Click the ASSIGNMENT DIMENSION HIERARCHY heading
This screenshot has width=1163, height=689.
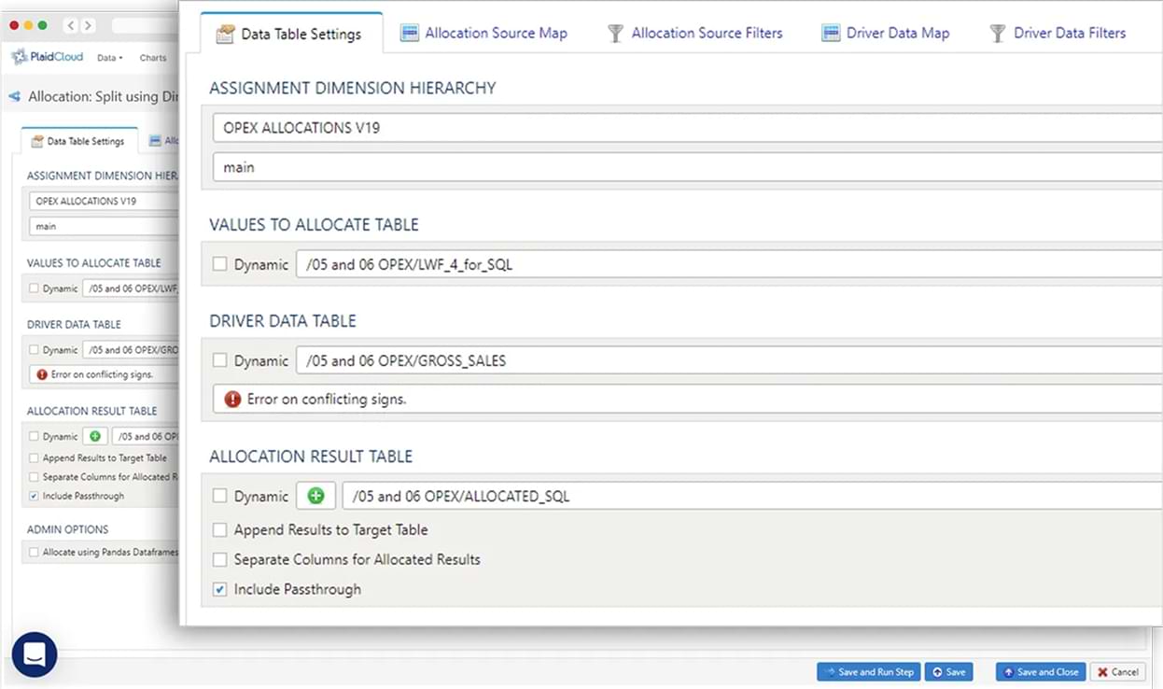353,88
